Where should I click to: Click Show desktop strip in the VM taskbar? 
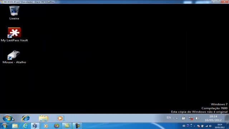[227, 118]
